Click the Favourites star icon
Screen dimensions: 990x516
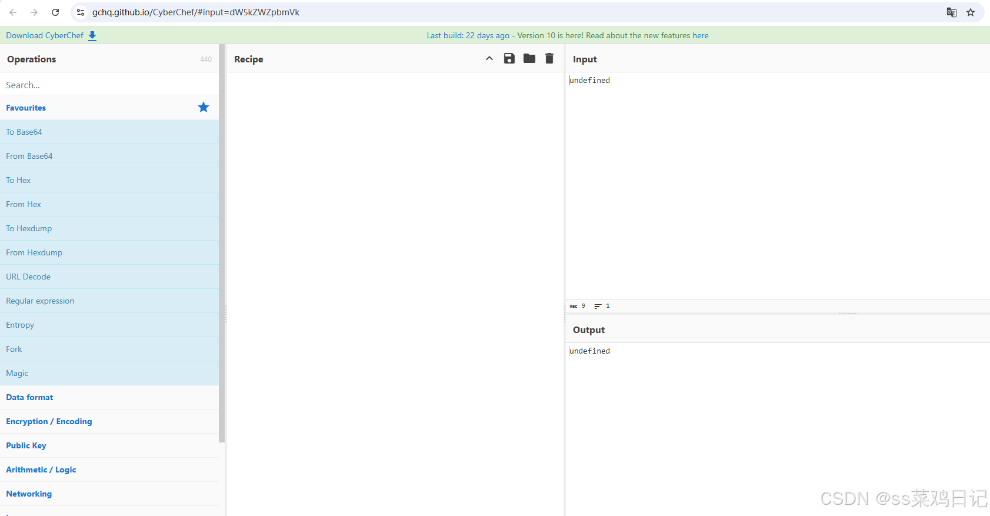(x=204, y=107)
